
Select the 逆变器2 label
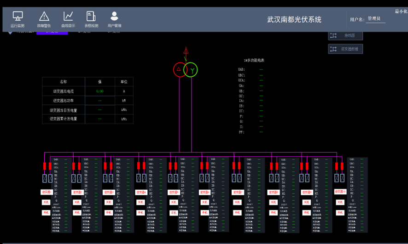(x=77, y=193)
